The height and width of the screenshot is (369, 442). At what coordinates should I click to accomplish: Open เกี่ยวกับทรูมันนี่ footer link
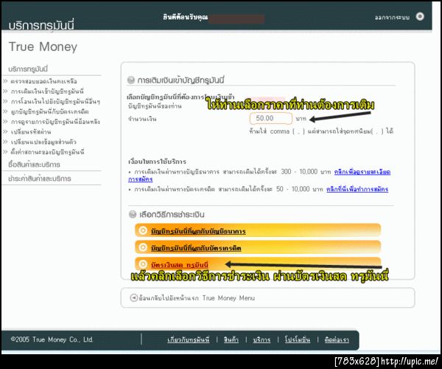click(189, 339)
